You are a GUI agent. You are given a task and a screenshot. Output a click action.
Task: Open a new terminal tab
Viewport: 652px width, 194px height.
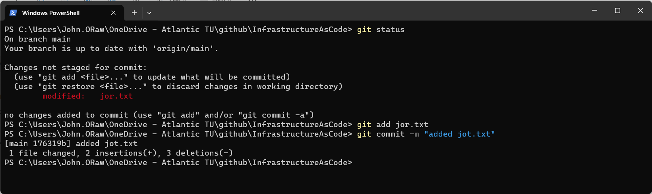[134, 13]
